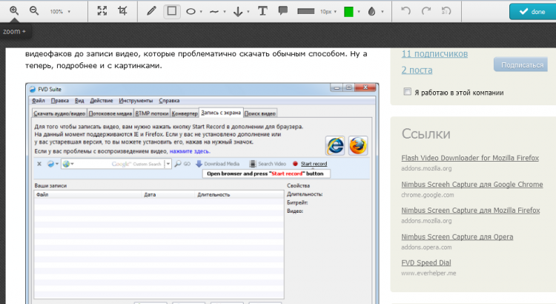The width and height of the screenshot is (556, 304).
Task: Open Flash Video Downloader for Mozilla Firefox link
Action: click(x=470, y=158)
